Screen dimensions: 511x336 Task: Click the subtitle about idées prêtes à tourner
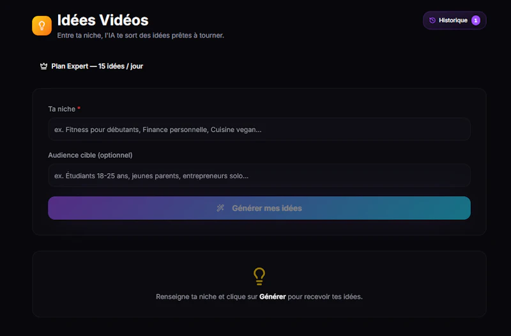(x=141, y=36)
